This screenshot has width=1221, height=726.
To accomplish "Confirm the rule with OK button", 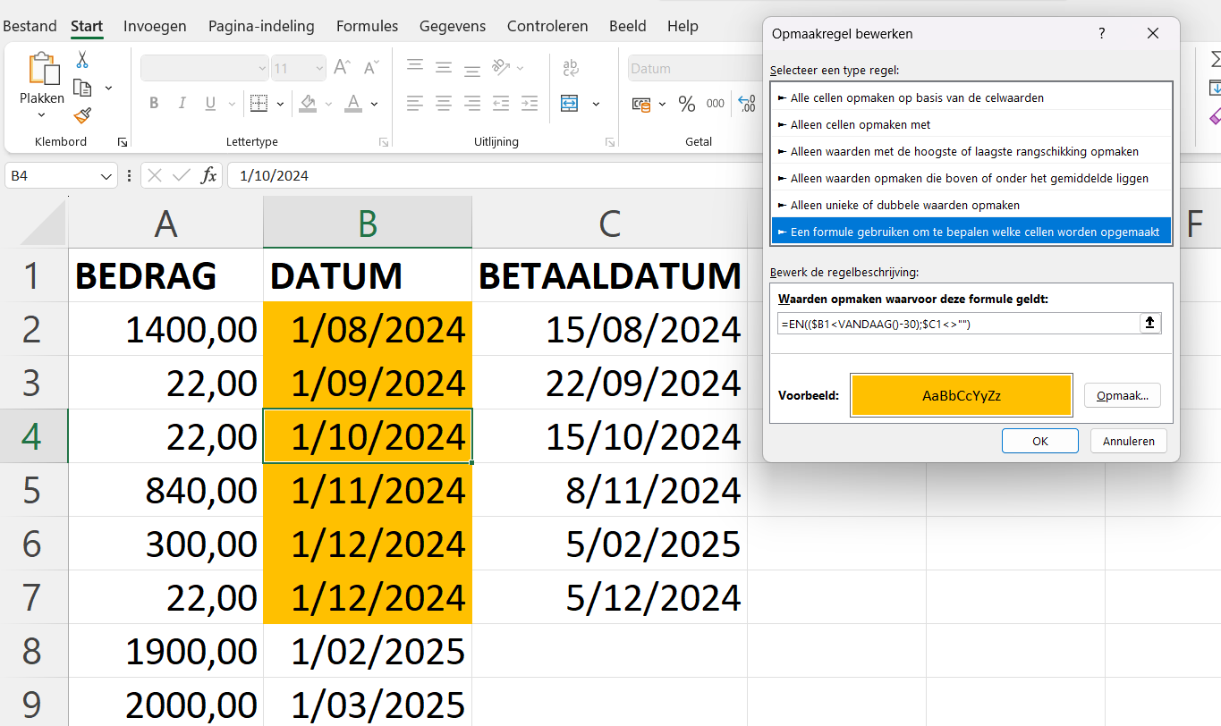I will (1039, 441).
